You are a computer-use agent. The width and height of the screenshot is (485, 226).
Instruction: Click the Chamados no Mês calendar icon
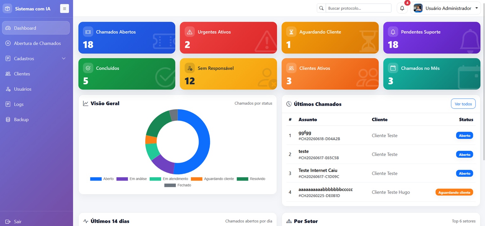[393, 68]
